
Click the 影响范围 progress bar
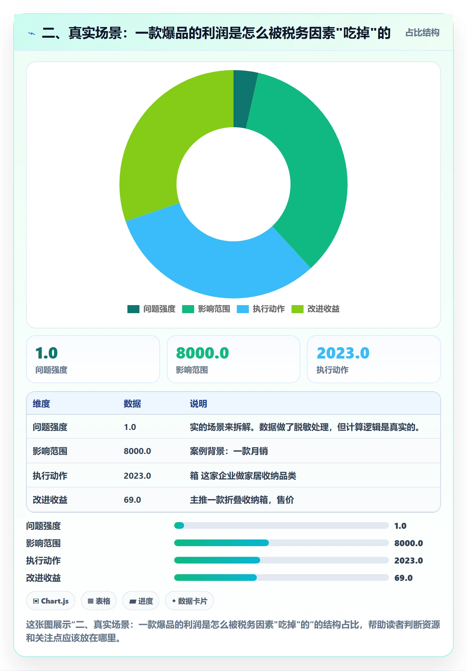[x=282, y=543]
